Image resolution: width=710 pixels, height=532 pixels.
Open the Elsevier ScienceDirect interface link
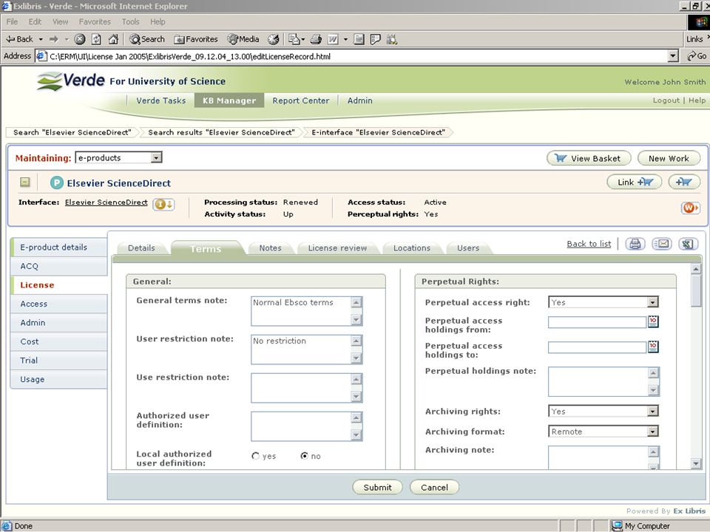pos(106,202)
